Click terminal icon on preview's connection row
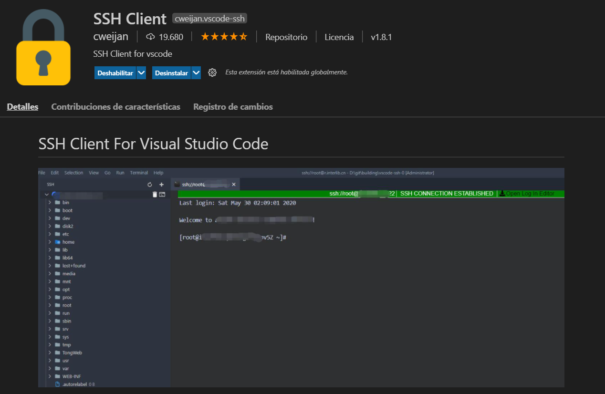605x394 pixels. (162, 195)
